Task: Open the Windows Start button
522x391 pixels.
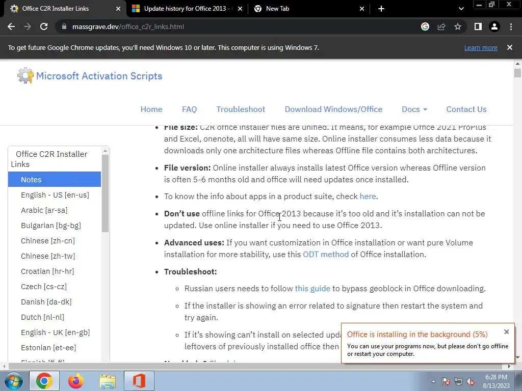Action: click(x=14, y=381)
